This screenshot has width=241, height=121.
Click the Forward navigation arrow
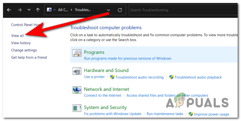click(x=19, y=10)
